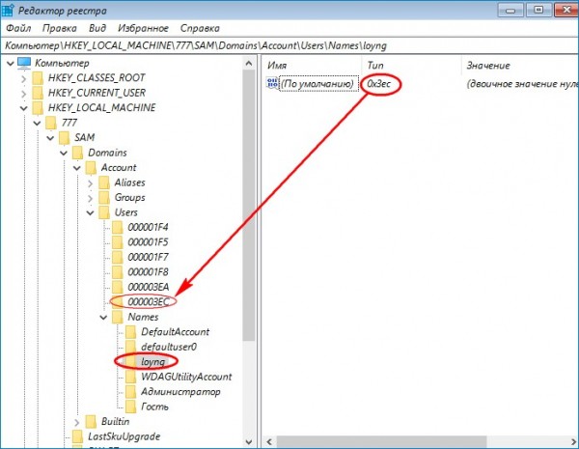Click the values pane scroll left arrow
Image resolution: width=579 pixels, height=449 pixels.
(x=269, y=441)
